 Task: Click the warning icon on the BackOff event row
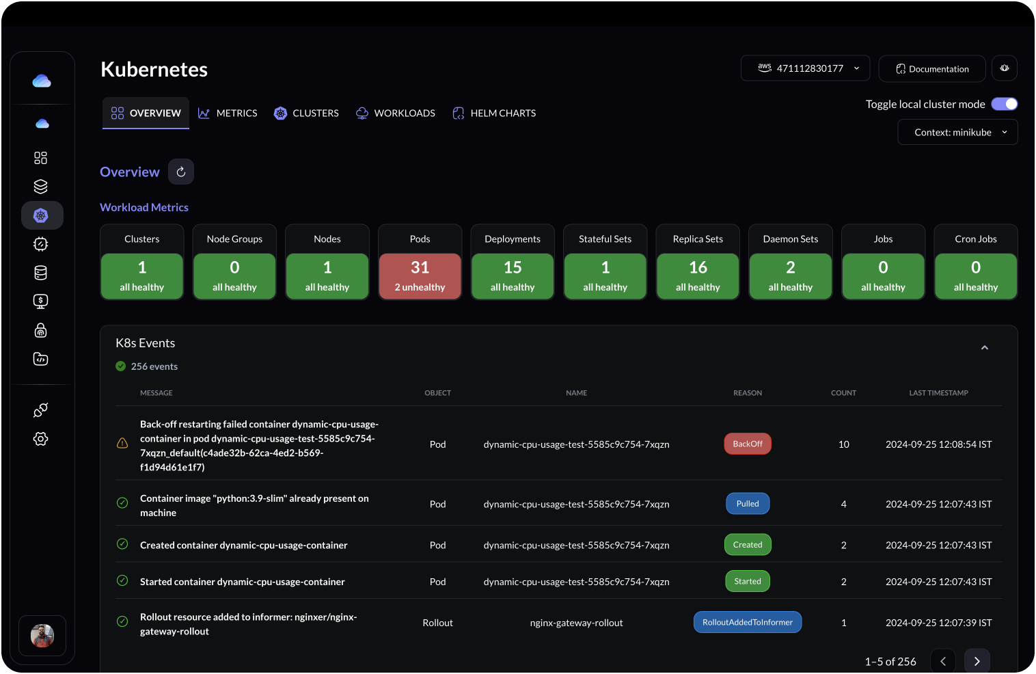tap(122, 443)
